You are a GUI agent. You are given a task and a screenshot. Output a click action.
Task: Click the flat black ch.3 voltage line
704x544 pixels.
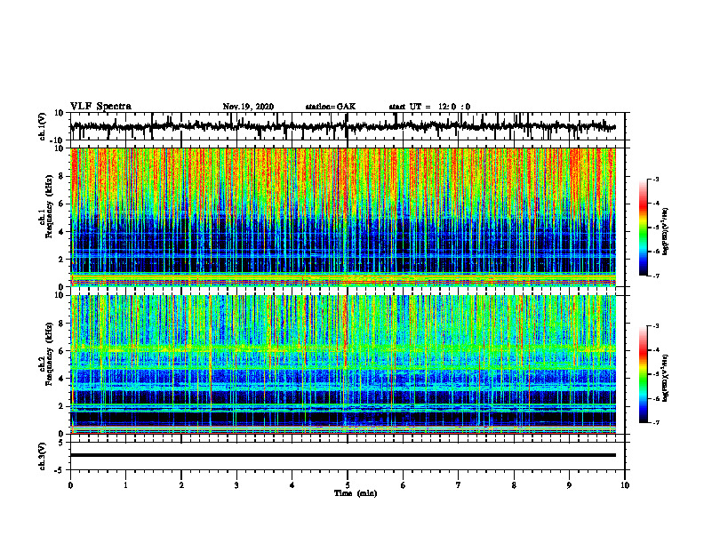[x=342, y=455]
